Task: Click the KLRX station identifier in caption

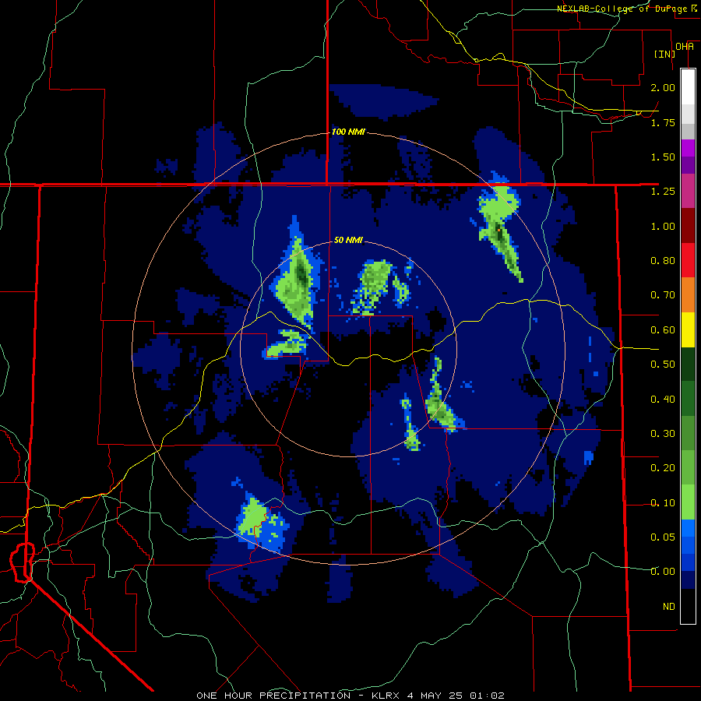Action: pos(387,696)
